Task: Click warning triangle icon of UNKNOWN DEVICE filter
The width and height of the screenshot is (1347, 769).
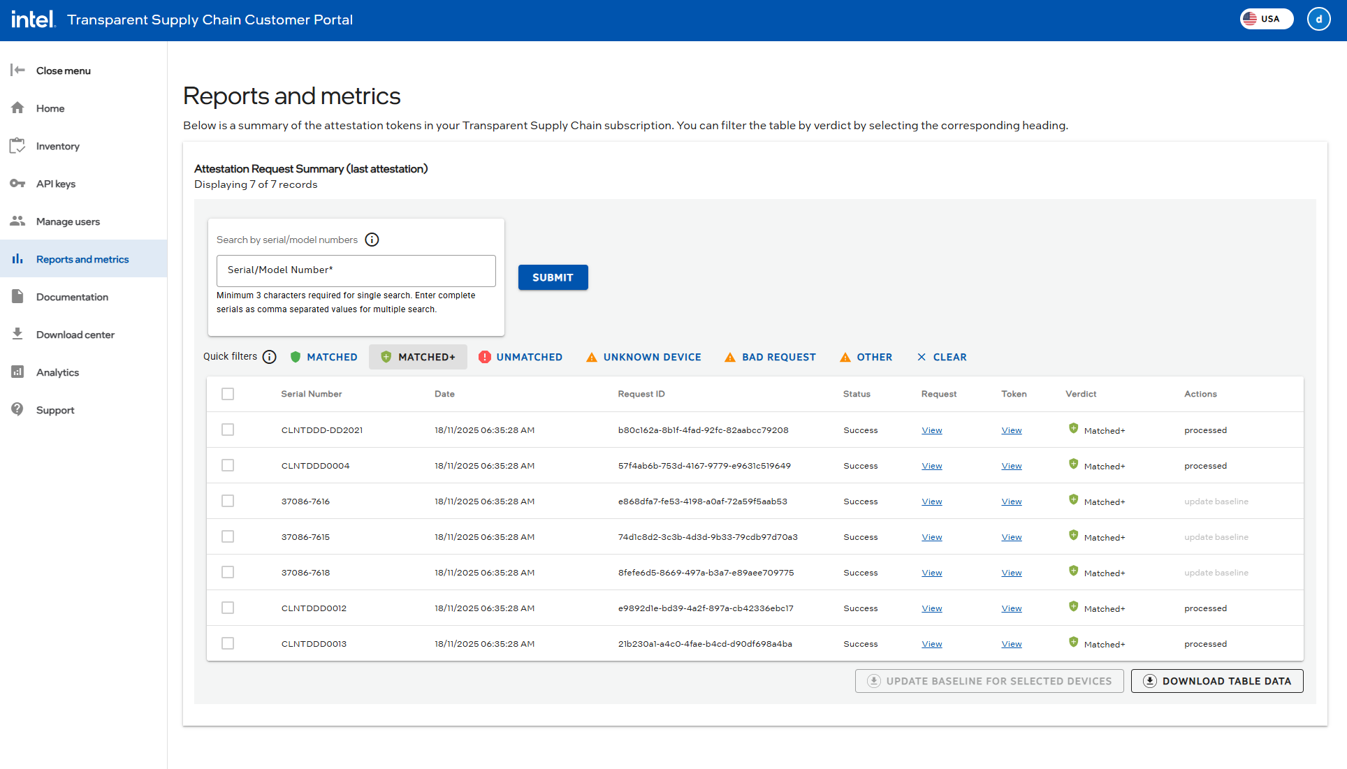Action: click(x=592, y=357)
